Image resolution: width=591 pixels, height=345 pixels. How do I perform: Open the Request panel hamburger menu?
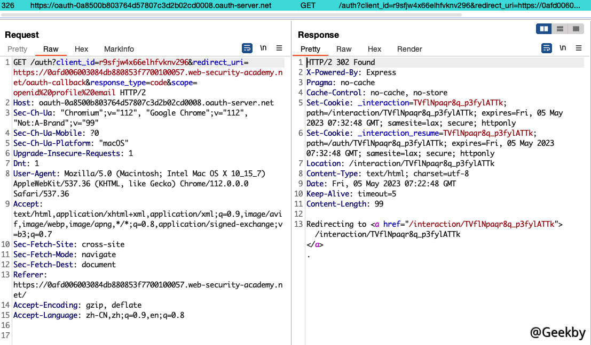pyautogui.click(x=279, y=48)
